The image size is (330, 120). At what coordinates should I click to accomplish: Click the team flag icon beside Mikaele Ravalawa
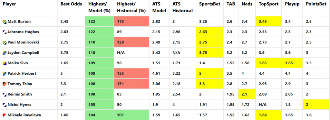tap(5, 115)
